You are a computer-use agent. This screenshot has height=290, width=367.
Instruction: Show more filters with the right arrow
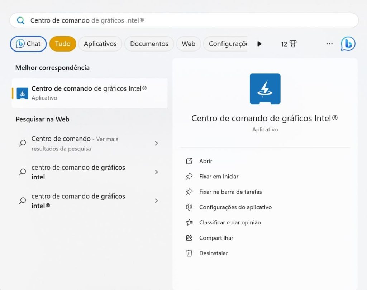pyautogui.click(x=259, y=44)
